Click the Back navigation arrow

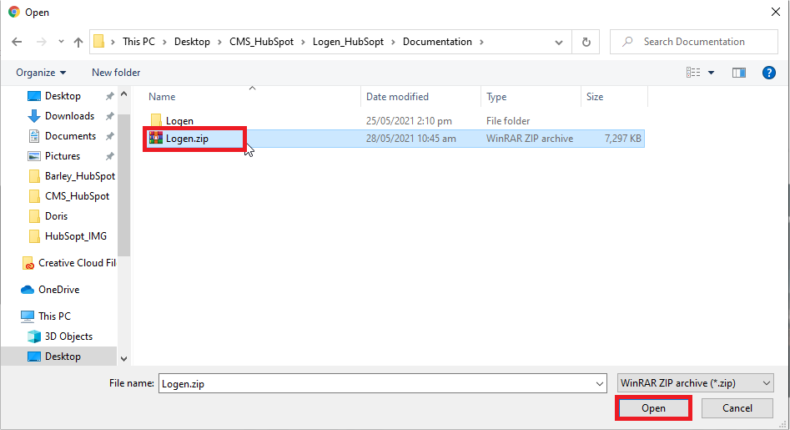tap(17, 42)
